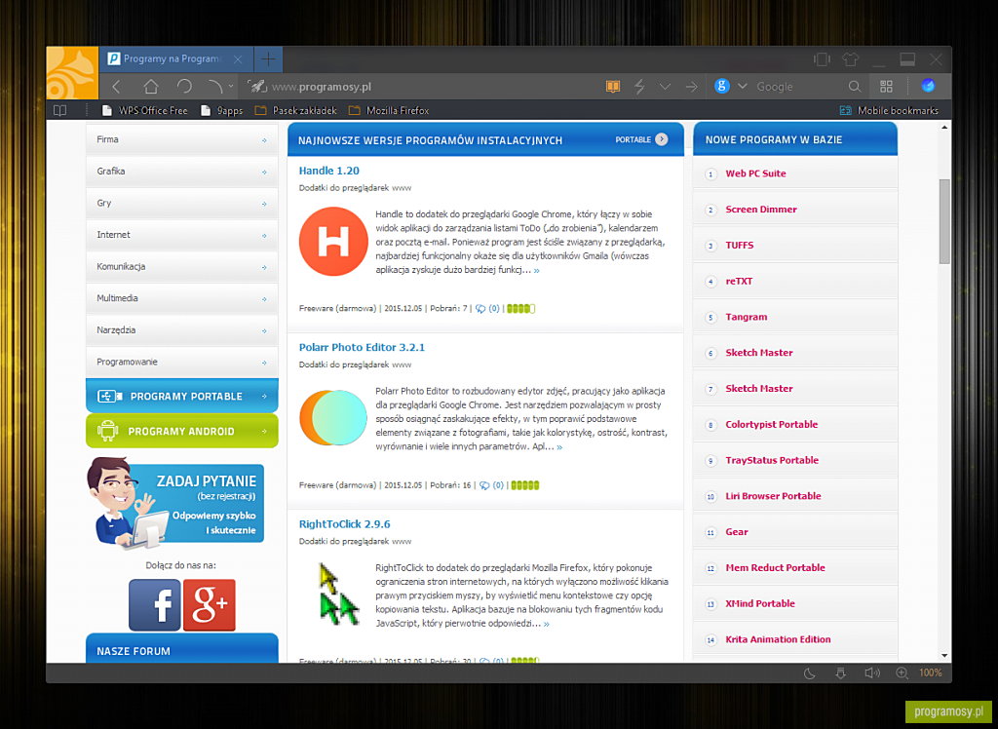Open Web PC Suite in new programs list
998x729 pixels.
755,173
